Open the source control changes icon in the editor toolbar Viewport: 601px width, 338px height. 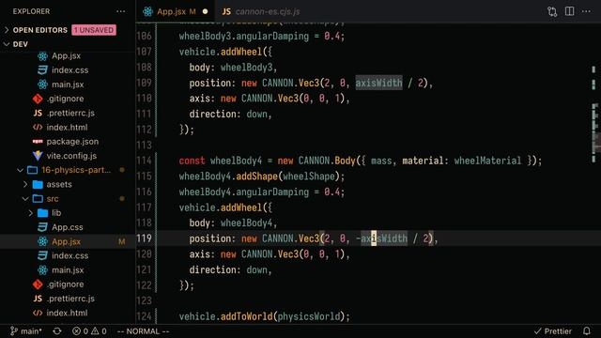552,11
